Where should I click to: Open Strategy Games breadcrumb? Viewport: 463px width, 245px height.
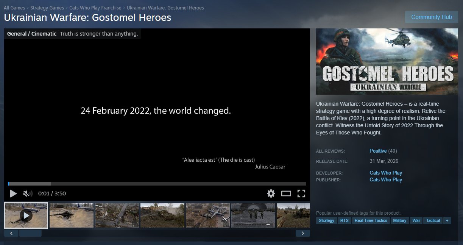pos(47,8)
